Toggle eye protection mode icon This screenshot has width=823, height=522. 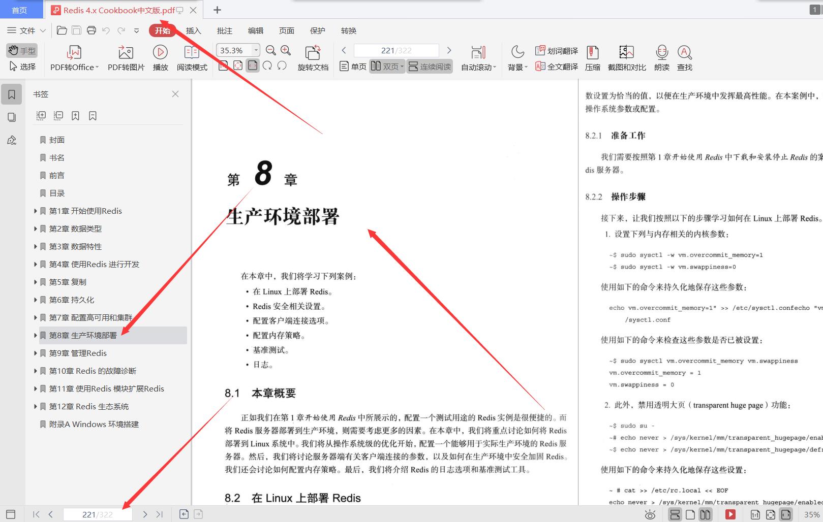(650, 515)
